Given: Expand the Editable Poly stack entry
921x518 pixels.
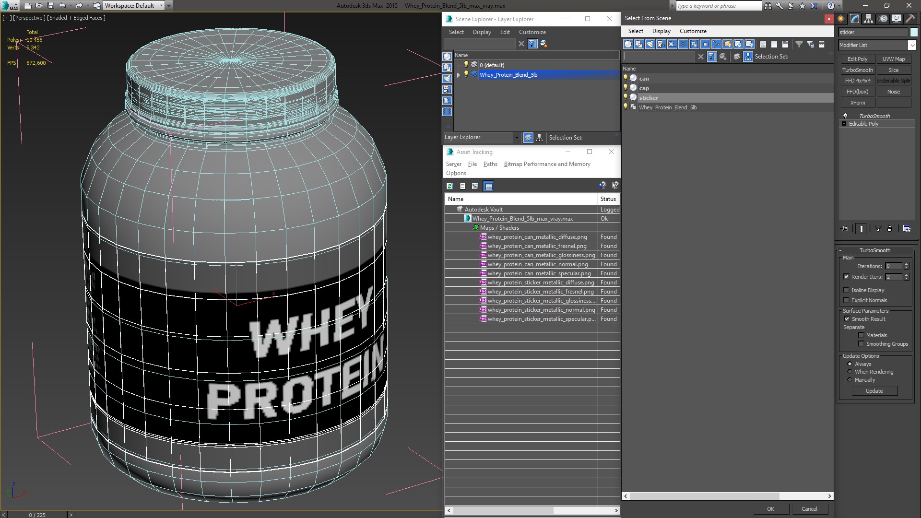Looking at the screenshot, I should 844,124.
